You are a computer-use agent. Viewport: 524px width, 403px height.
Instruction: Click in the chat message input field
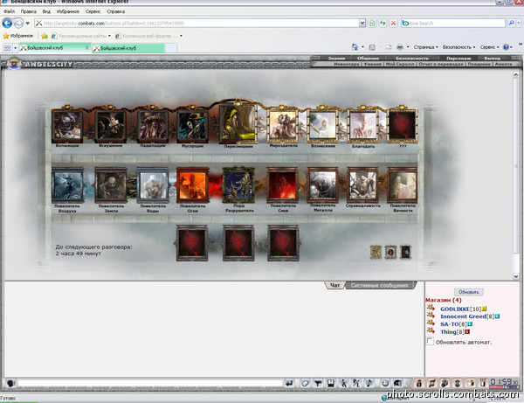tap(150, 383)
